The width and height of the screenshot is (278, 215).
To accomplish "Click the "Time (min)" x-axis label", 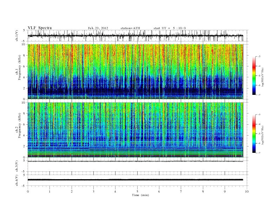I will point(140,195).
